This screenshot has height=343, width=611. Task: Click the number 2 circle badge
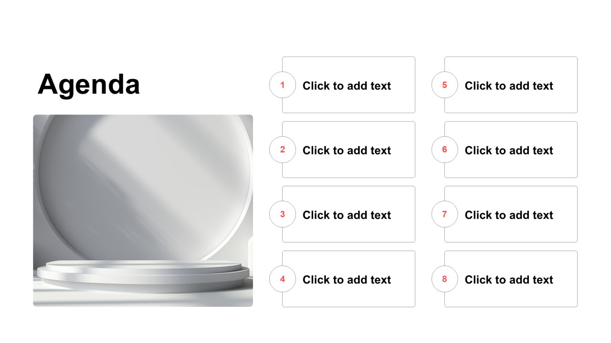pyautogui.click(x=283, y=150)
